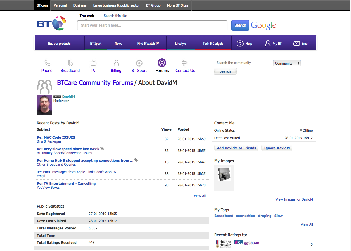Click the BT logo
Screen dimensions: 351x251
pyautogui.click(x=52, y=24)
